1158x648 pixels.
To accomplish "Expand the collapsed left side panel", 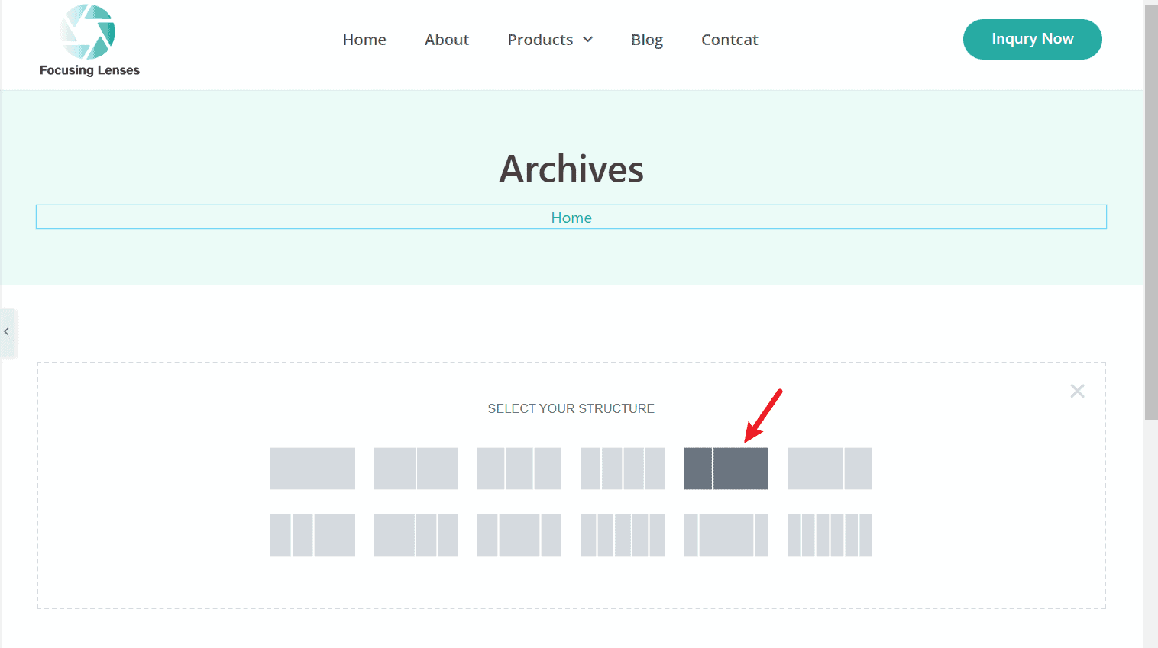I will click(x=7, y=332).
